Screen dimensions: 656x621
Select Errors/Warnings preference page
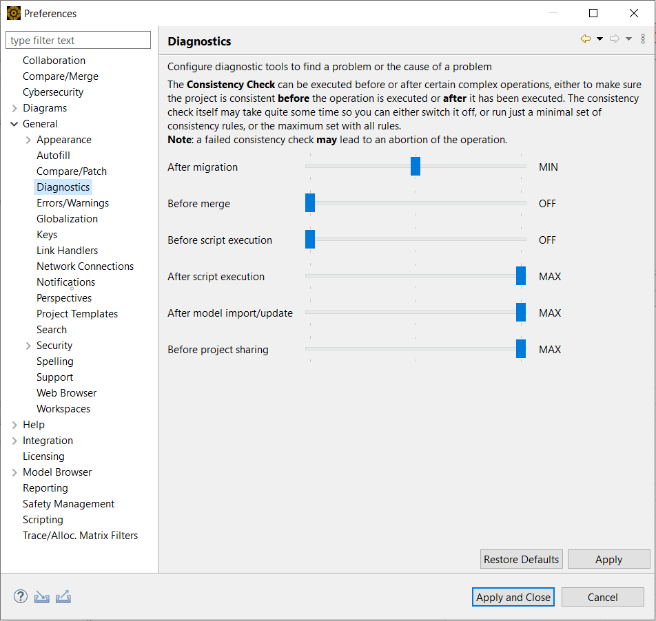click(72, 203)
